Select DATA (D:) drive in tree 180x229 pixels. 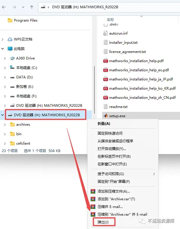coord(24,77)
